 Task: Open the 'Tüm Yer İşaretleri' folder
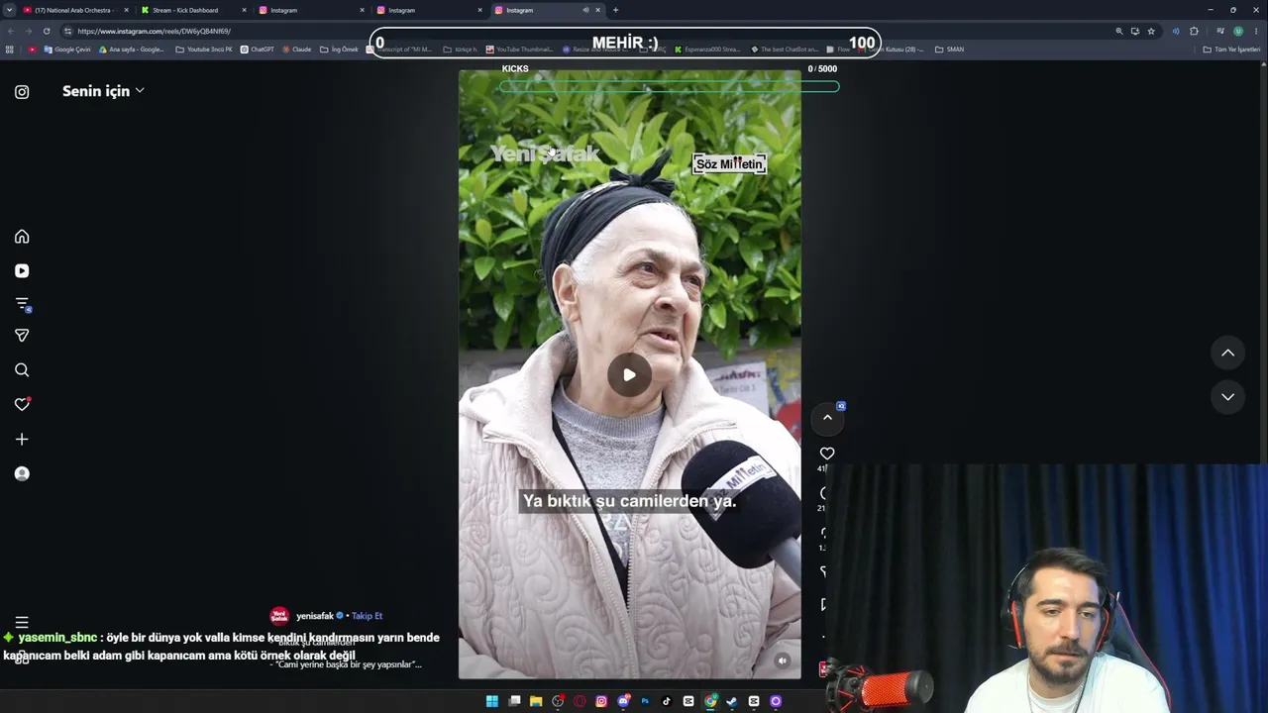[1231, 49]
